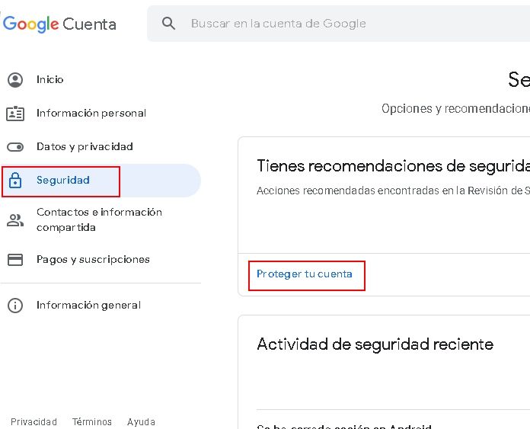The image size is (530, 429).
Task: Open the Términos footer link
Action: 92,422
